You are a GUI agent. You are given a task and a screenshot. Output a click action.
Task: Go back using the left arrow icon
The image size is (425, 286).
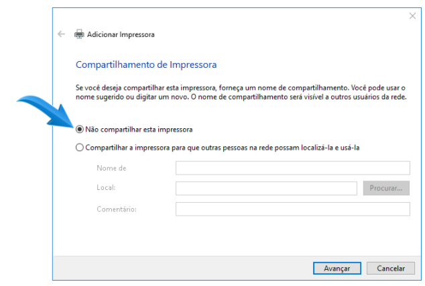click(x=61, y=34)
